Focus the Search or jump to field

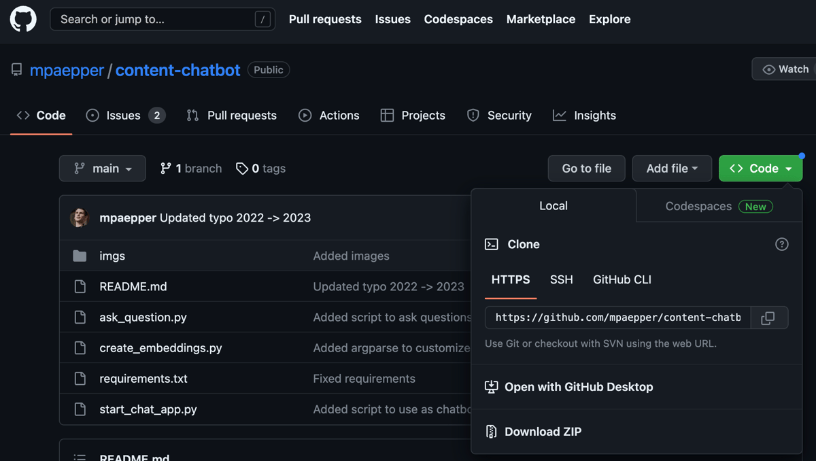163,19
